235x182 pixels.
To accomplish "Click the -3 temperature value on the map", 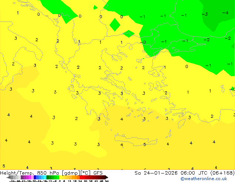I will (205, 14).
